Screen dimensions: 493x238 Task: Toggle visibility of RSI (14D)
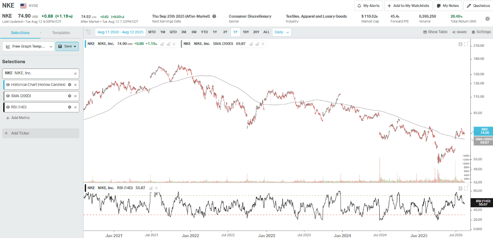point(8,107)
